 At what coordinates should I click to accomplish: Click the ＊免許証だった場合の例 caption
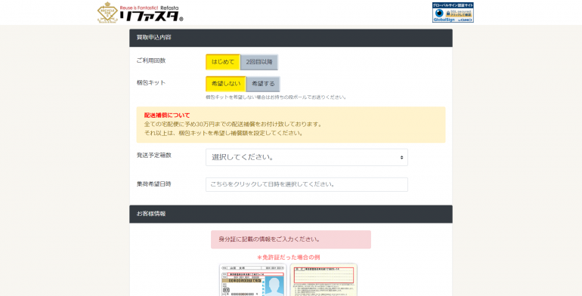289,257
